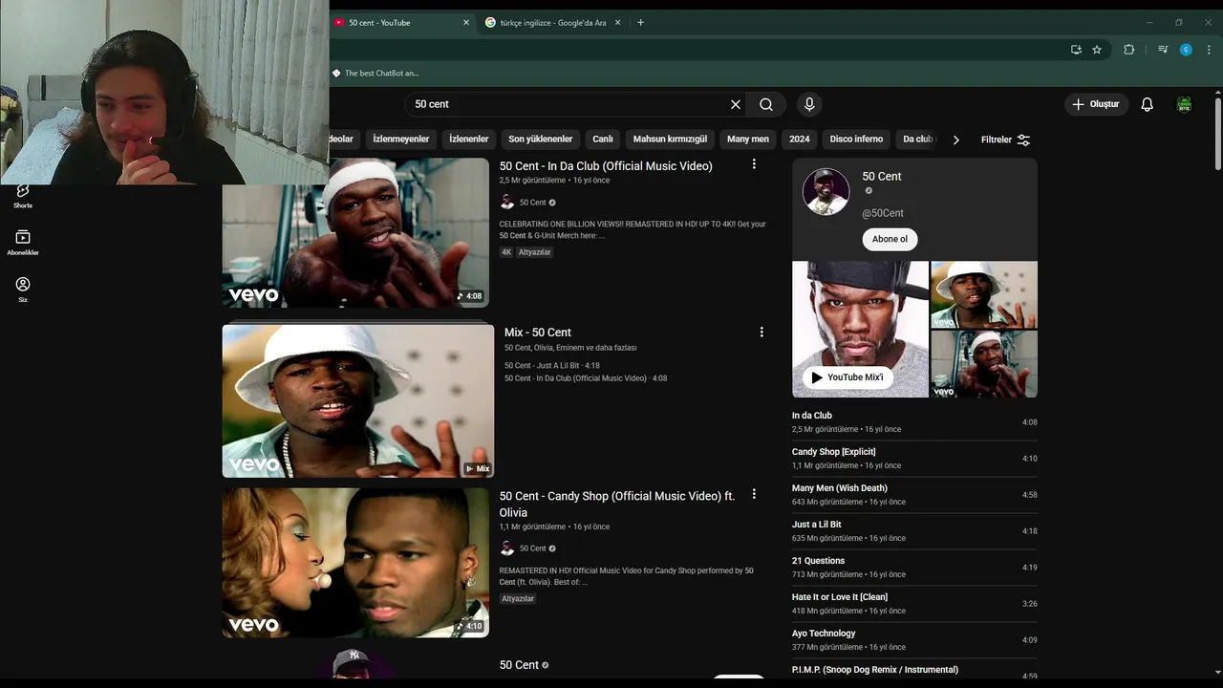1223x688 pixels.
Task: Click the install/cast icon in address bar
Action: point(1076,50)
